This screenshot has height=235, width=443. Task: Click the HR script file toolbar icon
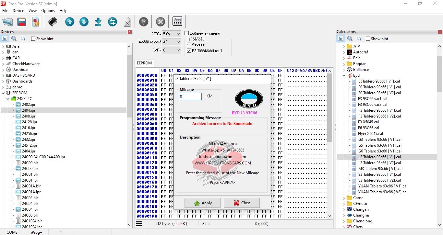(x=36, y=22)
